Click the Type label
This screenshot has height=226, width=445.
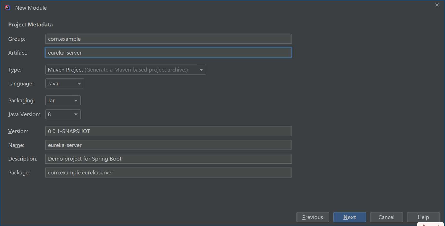15,70
